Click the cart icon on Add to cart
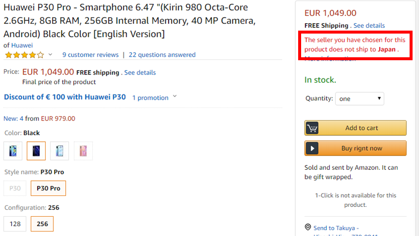Viewport: 419px width, 236px height. [x=312, y=128]
